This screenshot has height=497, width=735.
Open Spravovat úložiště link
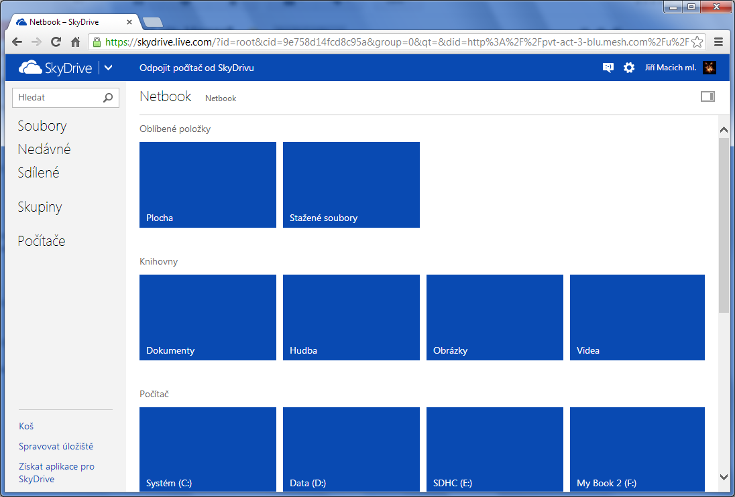[56, 447]
